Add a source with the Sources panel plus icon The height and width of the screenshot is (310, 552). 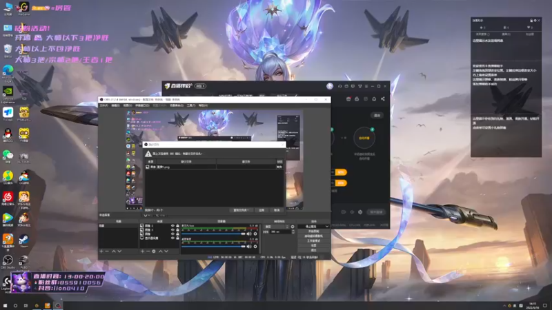(142, 251)
